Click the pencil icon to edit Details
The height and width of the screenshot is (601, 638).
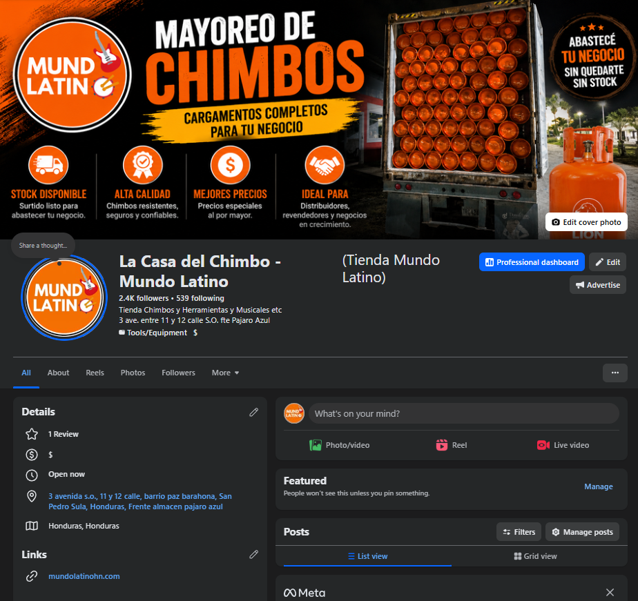[x=253, y=413]
